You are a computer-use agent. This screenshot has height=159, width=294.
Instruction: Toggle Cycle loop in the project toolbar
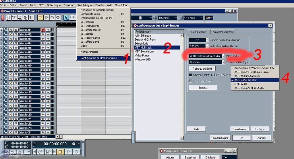[x=58, y=18]
